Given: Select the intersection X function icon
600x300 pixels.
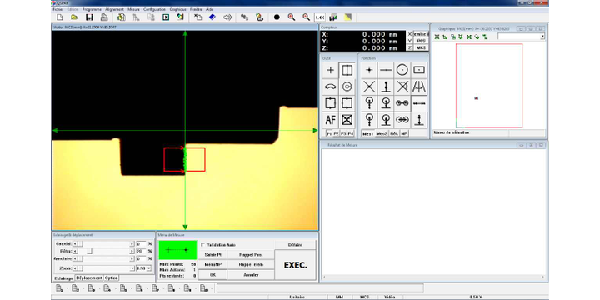Looking at the screenshot, I should click(369, 87).
